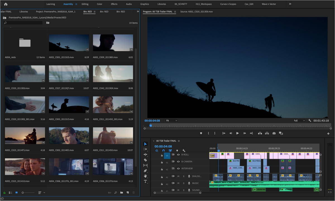Open sort icons dropdown in project panel
Screen dimensions: 335x201
[41, 192]
